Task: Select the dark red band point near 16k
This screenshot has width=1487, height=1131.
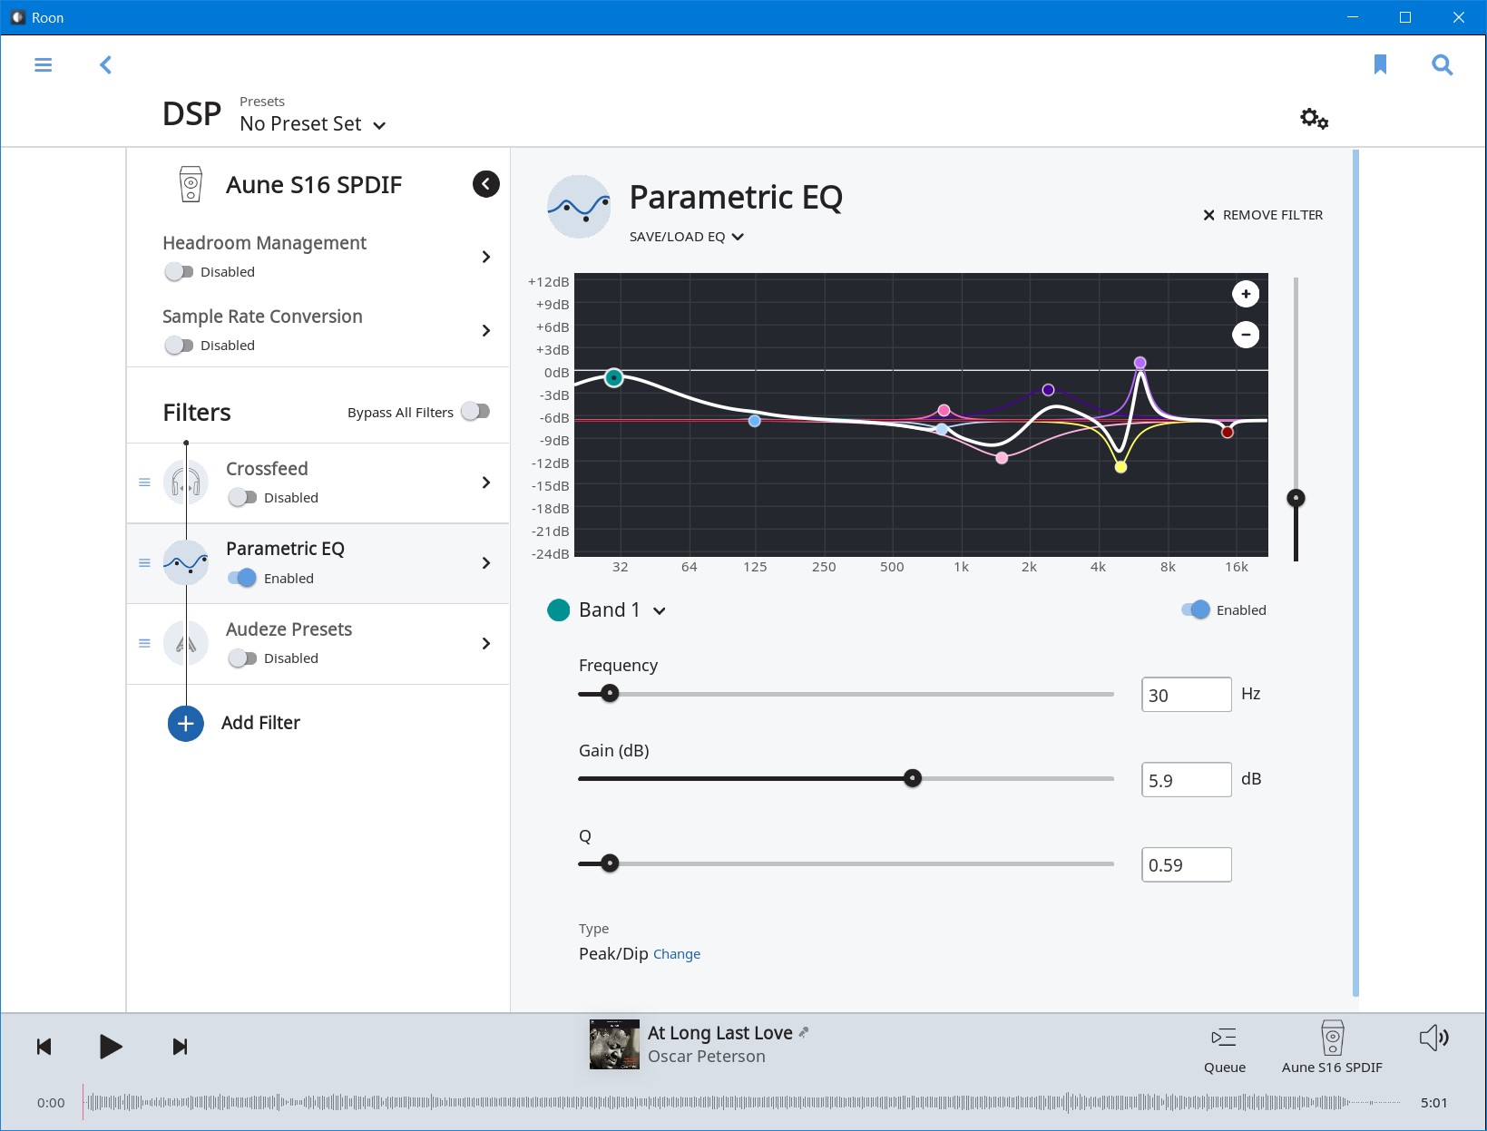Action: click(1228, 433)
